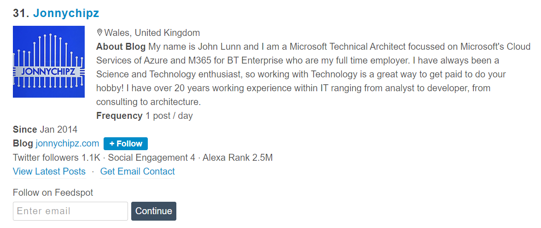Click the Alexa Rank 2.5M stat
This screenshot has height=228, width=541.
[x=238, y=158]
